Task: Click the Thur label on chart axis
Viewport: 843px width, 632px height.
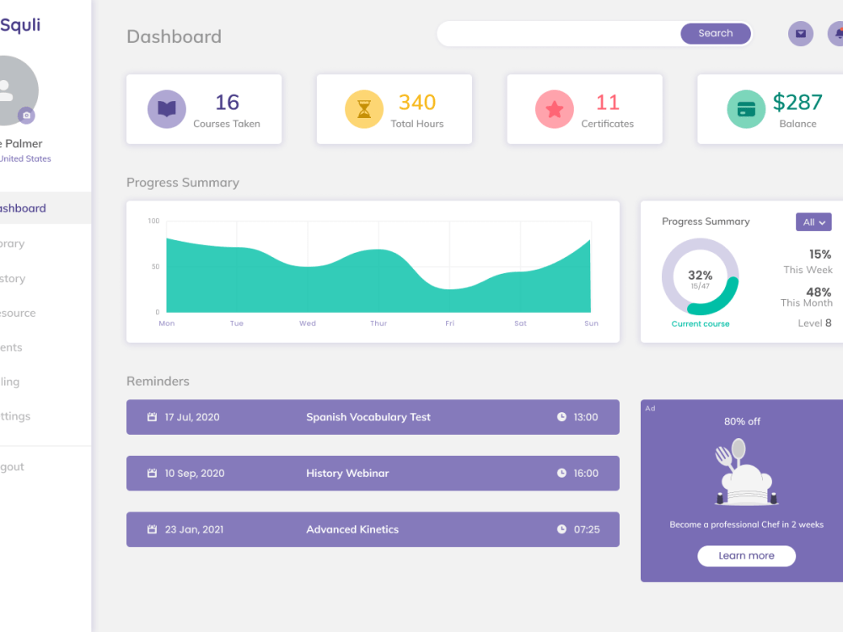Action: [x=379, y=323]
